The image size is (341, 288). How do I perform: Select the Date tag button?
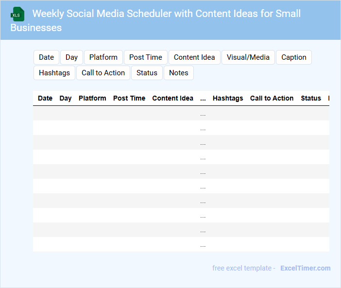pyautogui.click(x=46, y=57)
